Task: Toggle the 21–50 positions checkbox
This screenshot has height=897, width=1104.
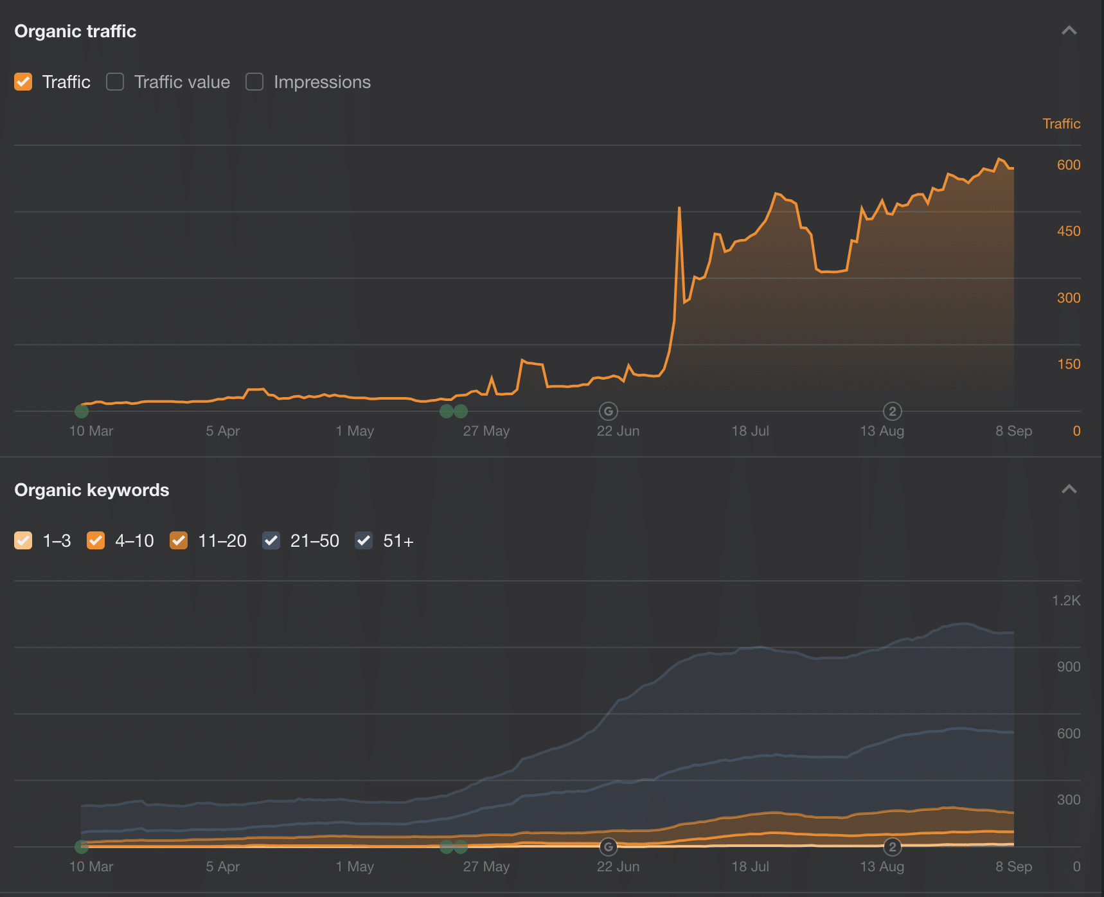Action: 271,541
